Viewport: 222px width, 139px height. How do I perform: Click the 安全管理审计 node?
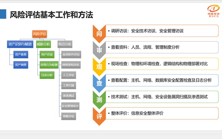point(70,106)
